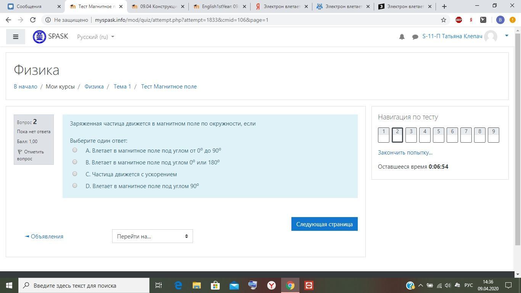Select answer A angle 0° to 90°

point(75,150)
